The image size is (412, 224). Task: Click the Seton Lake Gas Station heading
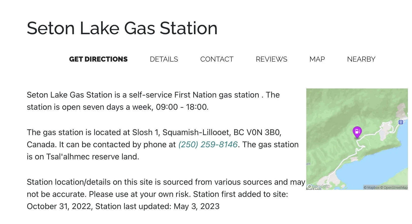[x=122, y=28]
